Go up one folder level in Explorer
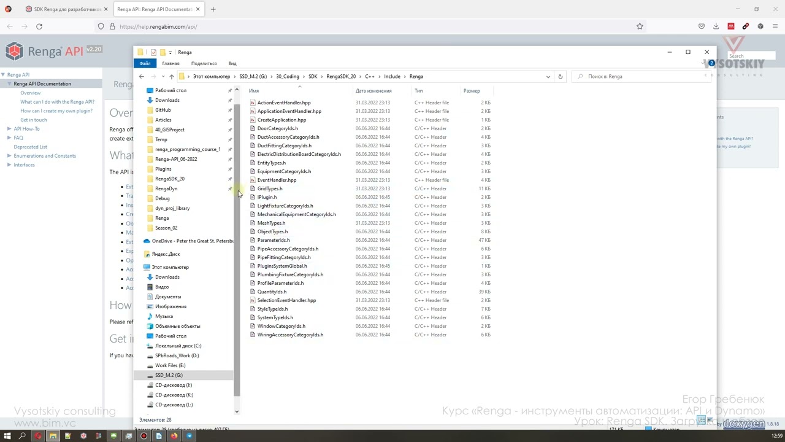The height and width of the screenshot is (442, 785). click(171, 77)
